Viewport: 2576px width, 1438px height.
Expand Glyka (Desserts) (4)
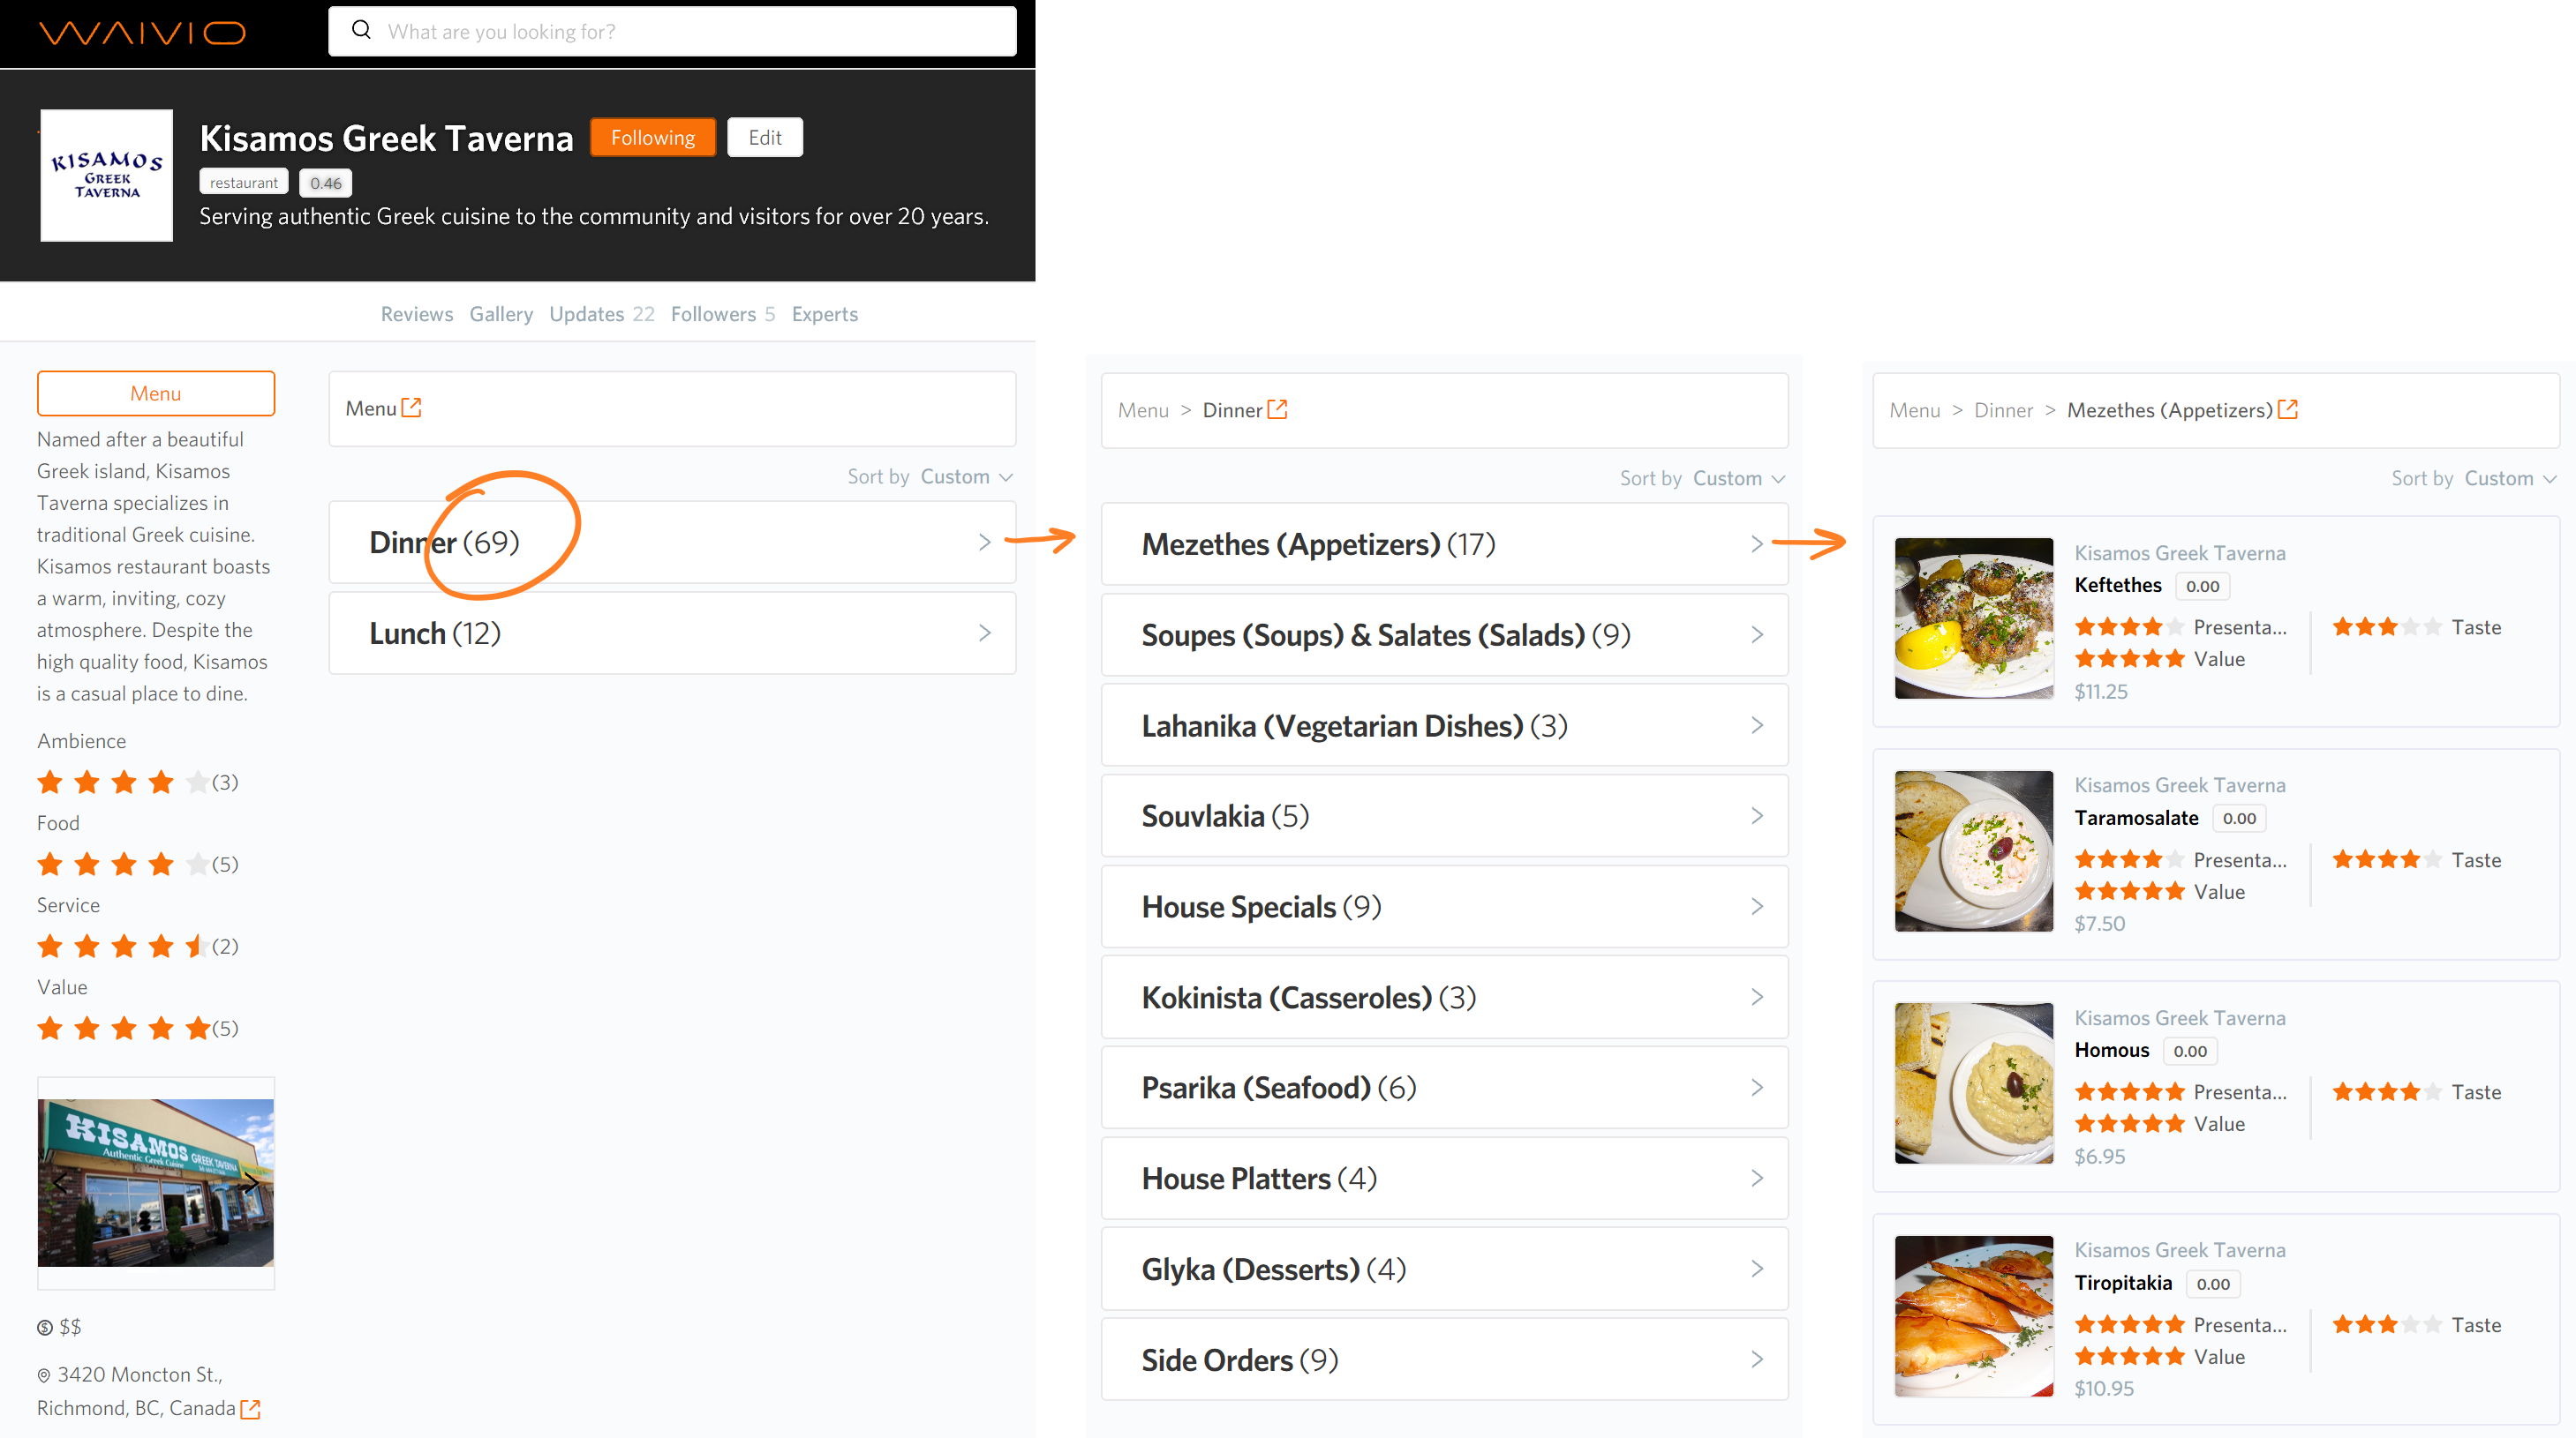coord(1444,1269)
